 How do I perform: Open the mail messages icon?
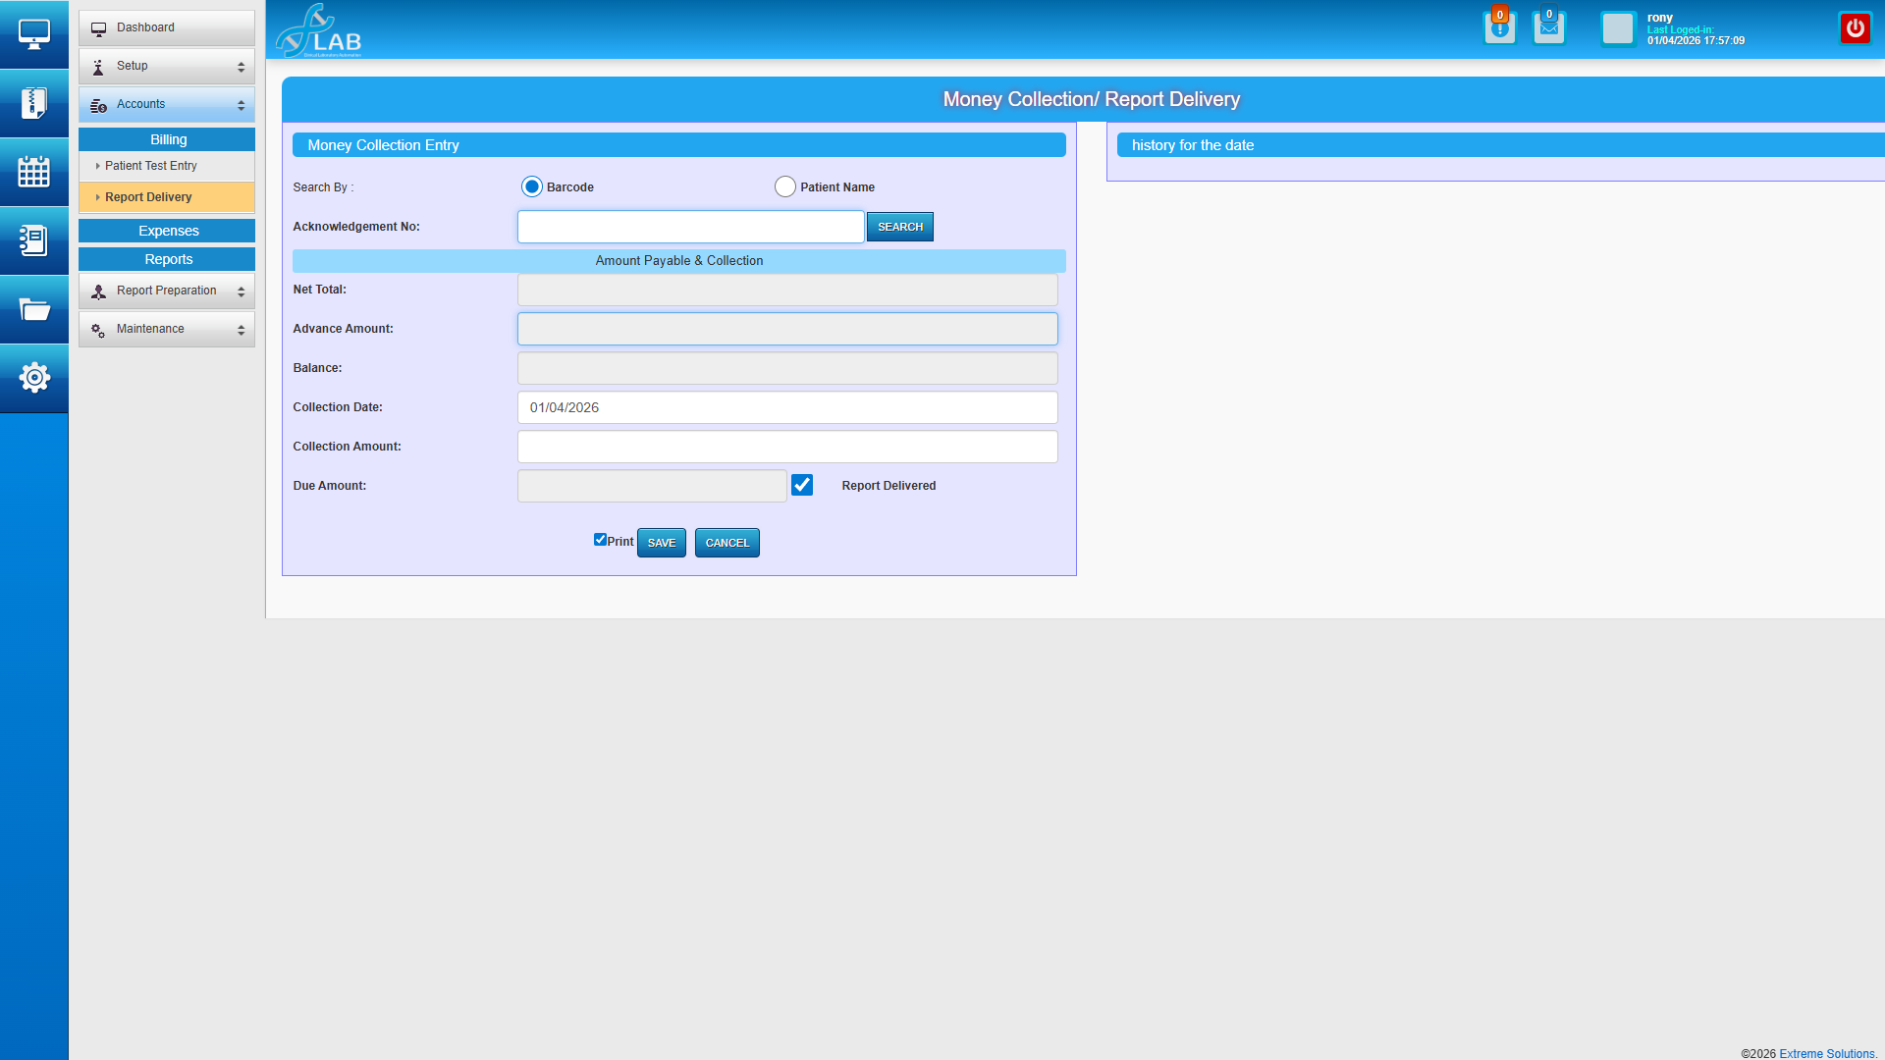click(1548, 28)
